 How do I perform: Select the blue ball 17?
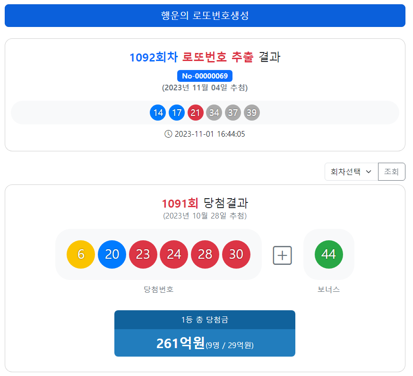(177, 112)
